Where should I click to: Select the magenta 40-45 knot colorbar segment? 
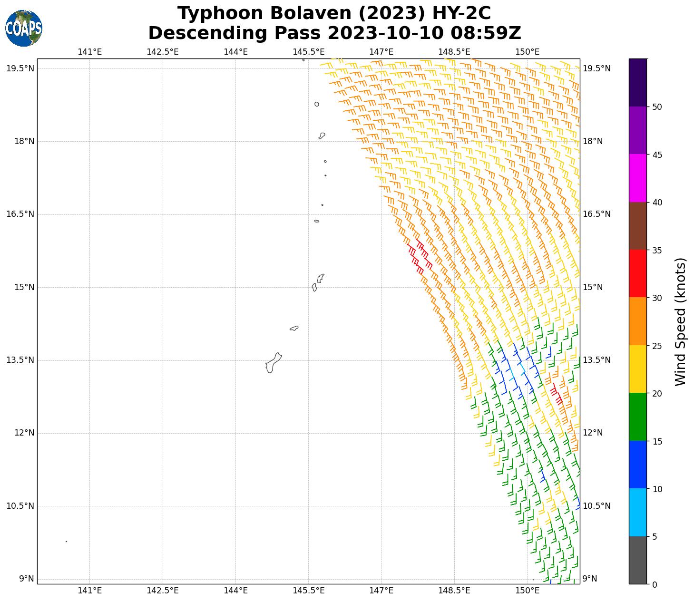point(637,178)
